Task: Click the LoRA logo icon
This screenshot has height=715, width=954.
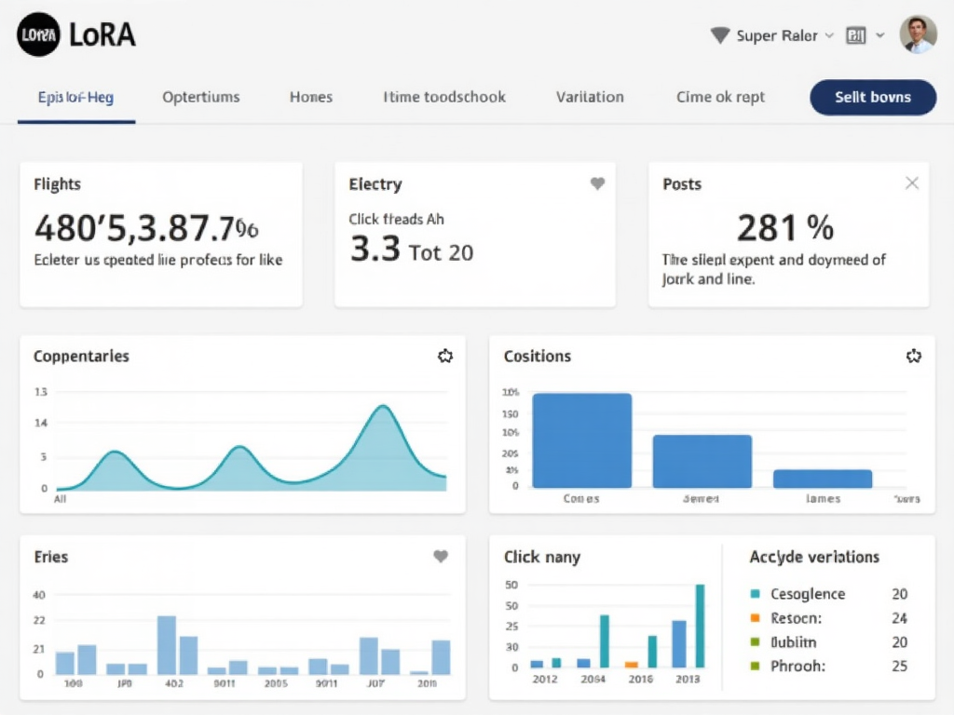Action: [37, 35]
